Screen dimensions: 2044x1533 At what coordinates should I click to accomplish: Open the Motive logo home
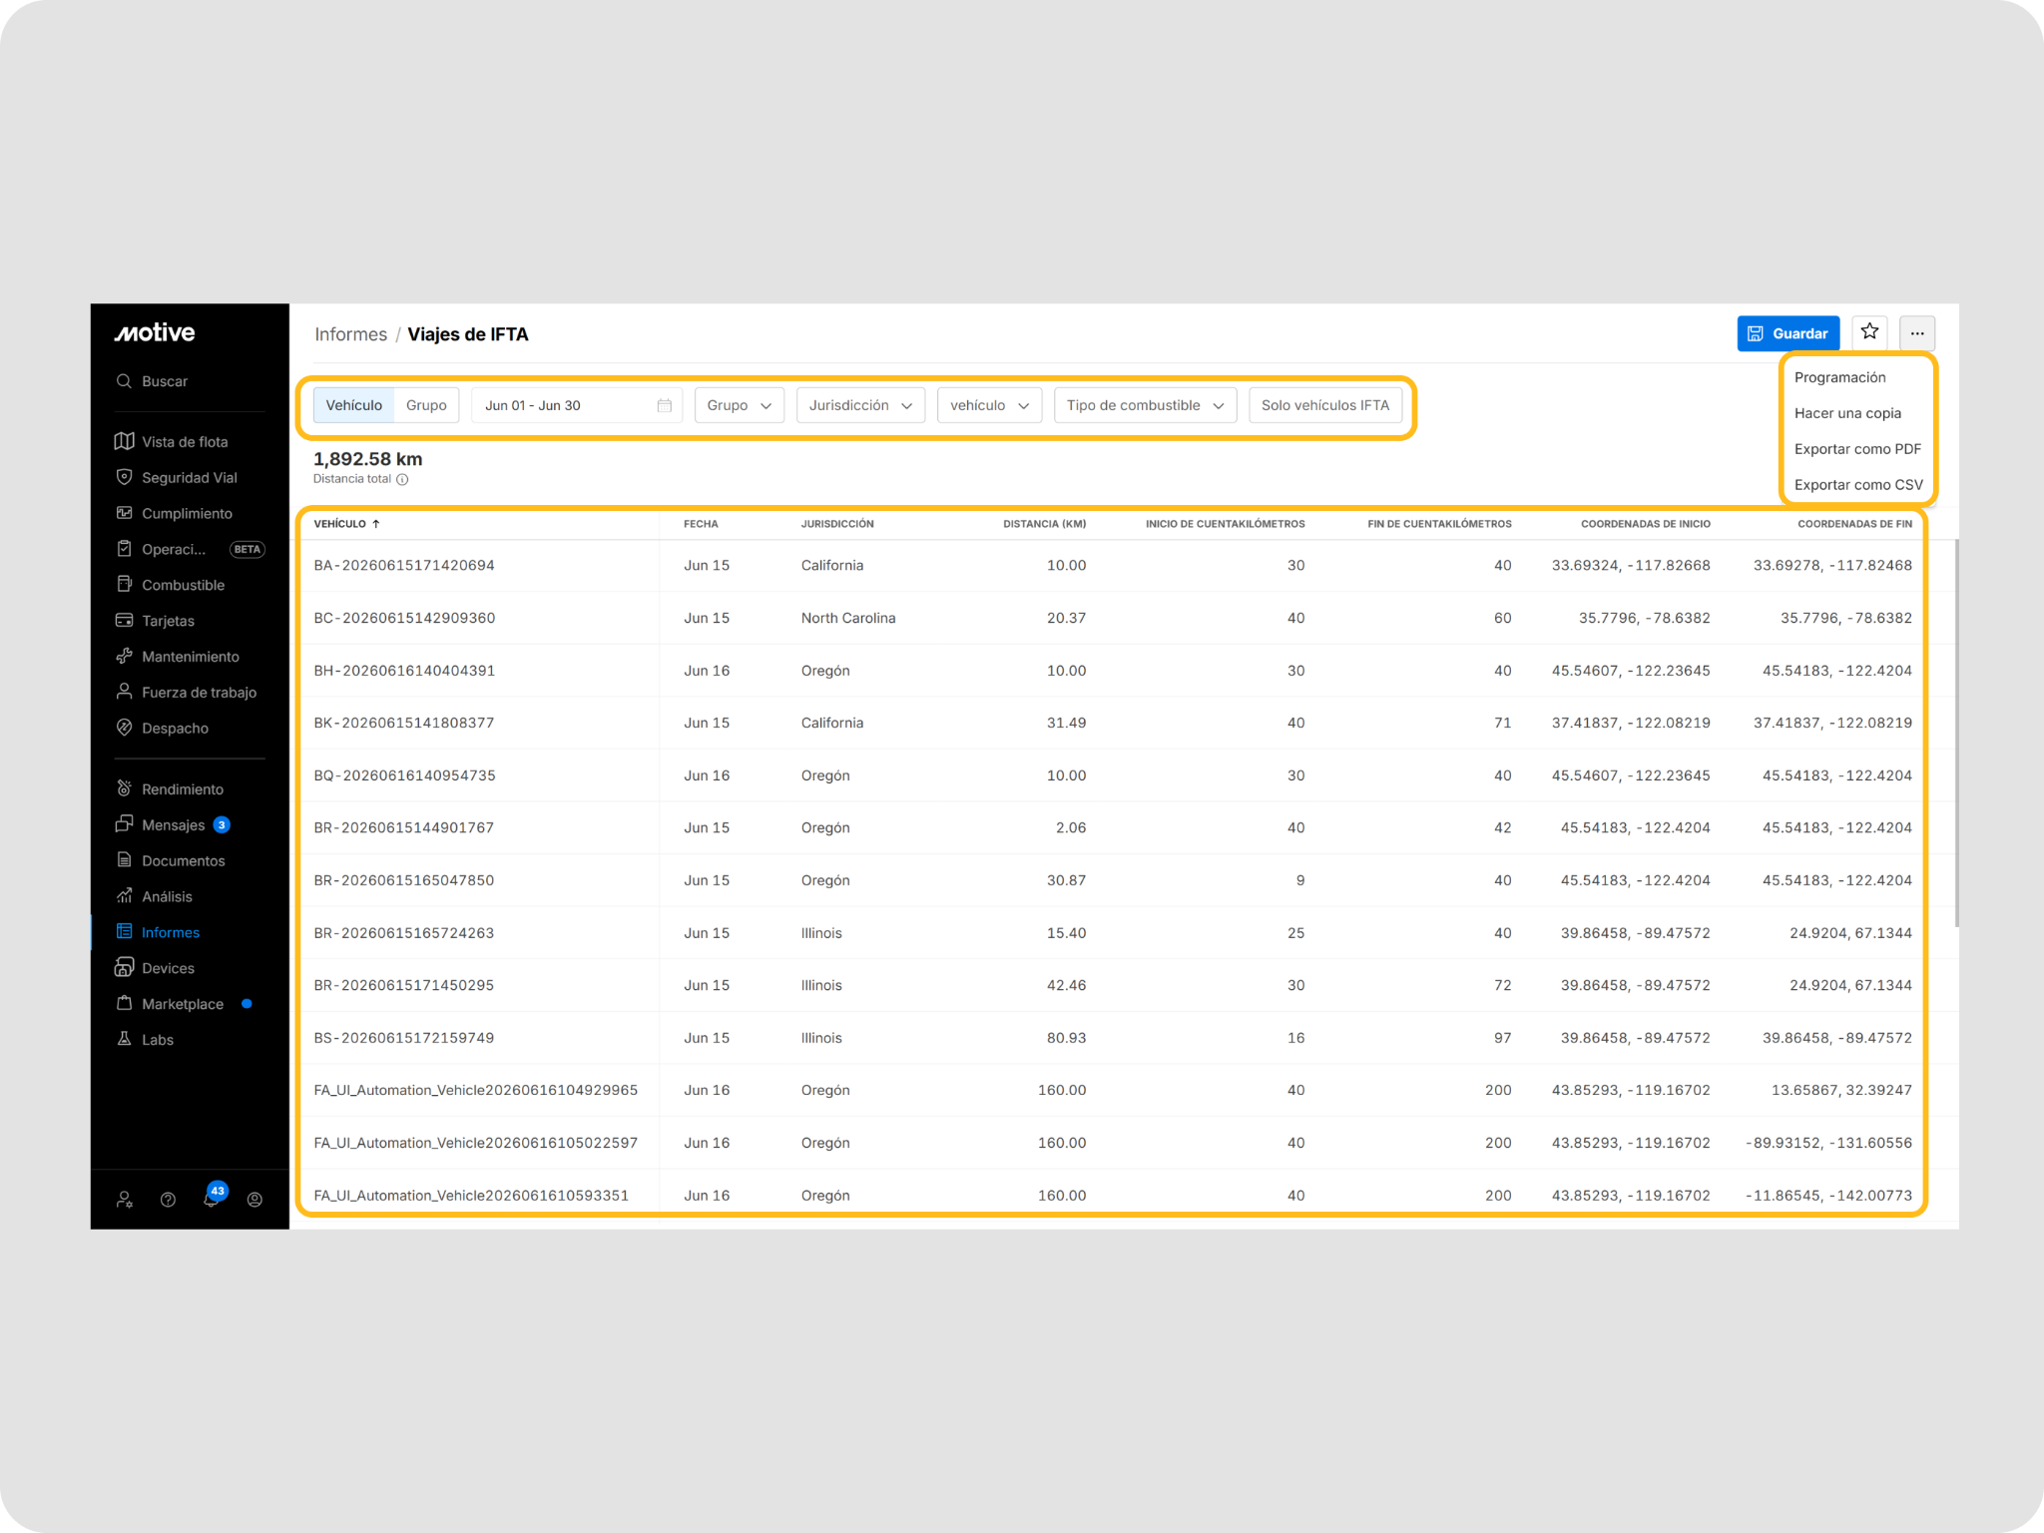point(155,332)
